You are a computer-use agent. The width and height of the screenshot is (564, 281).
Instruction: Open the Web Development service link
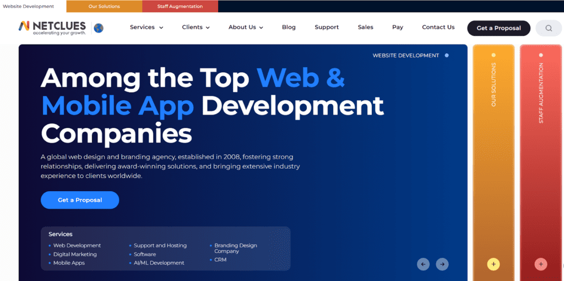click(77, 246)
